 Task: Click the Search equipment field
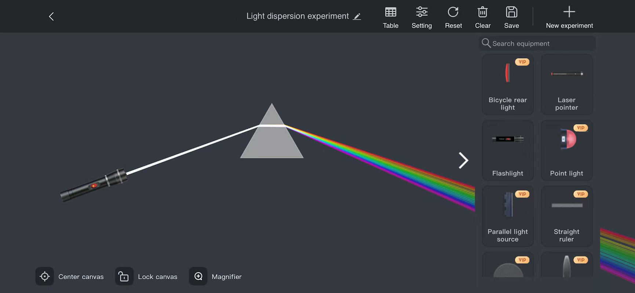click(537, 44)
